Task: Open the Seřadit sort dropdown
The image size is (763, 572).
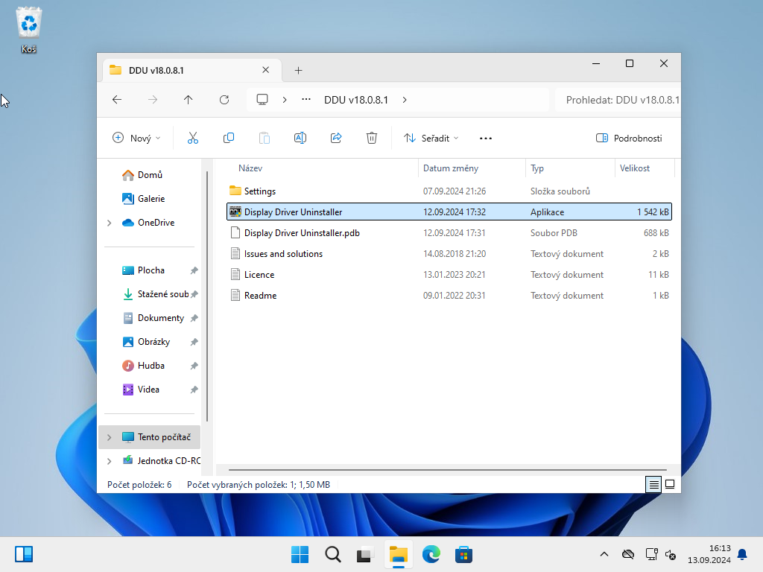Action: pos(431,138)
